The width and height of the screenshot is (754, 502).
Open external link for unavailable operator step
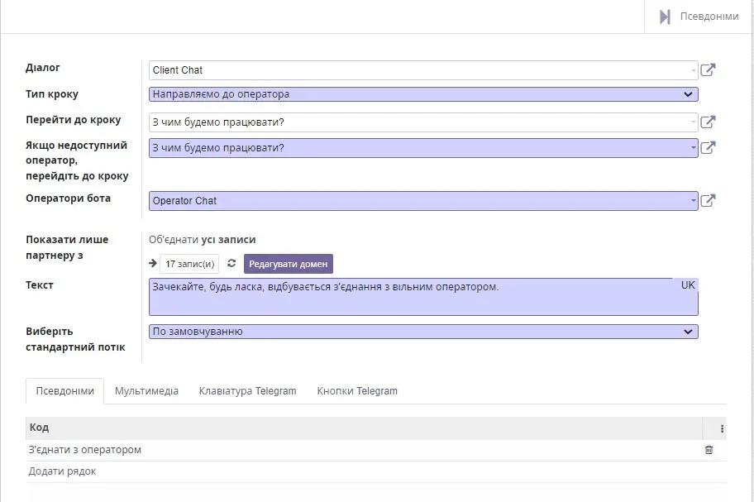708,148
